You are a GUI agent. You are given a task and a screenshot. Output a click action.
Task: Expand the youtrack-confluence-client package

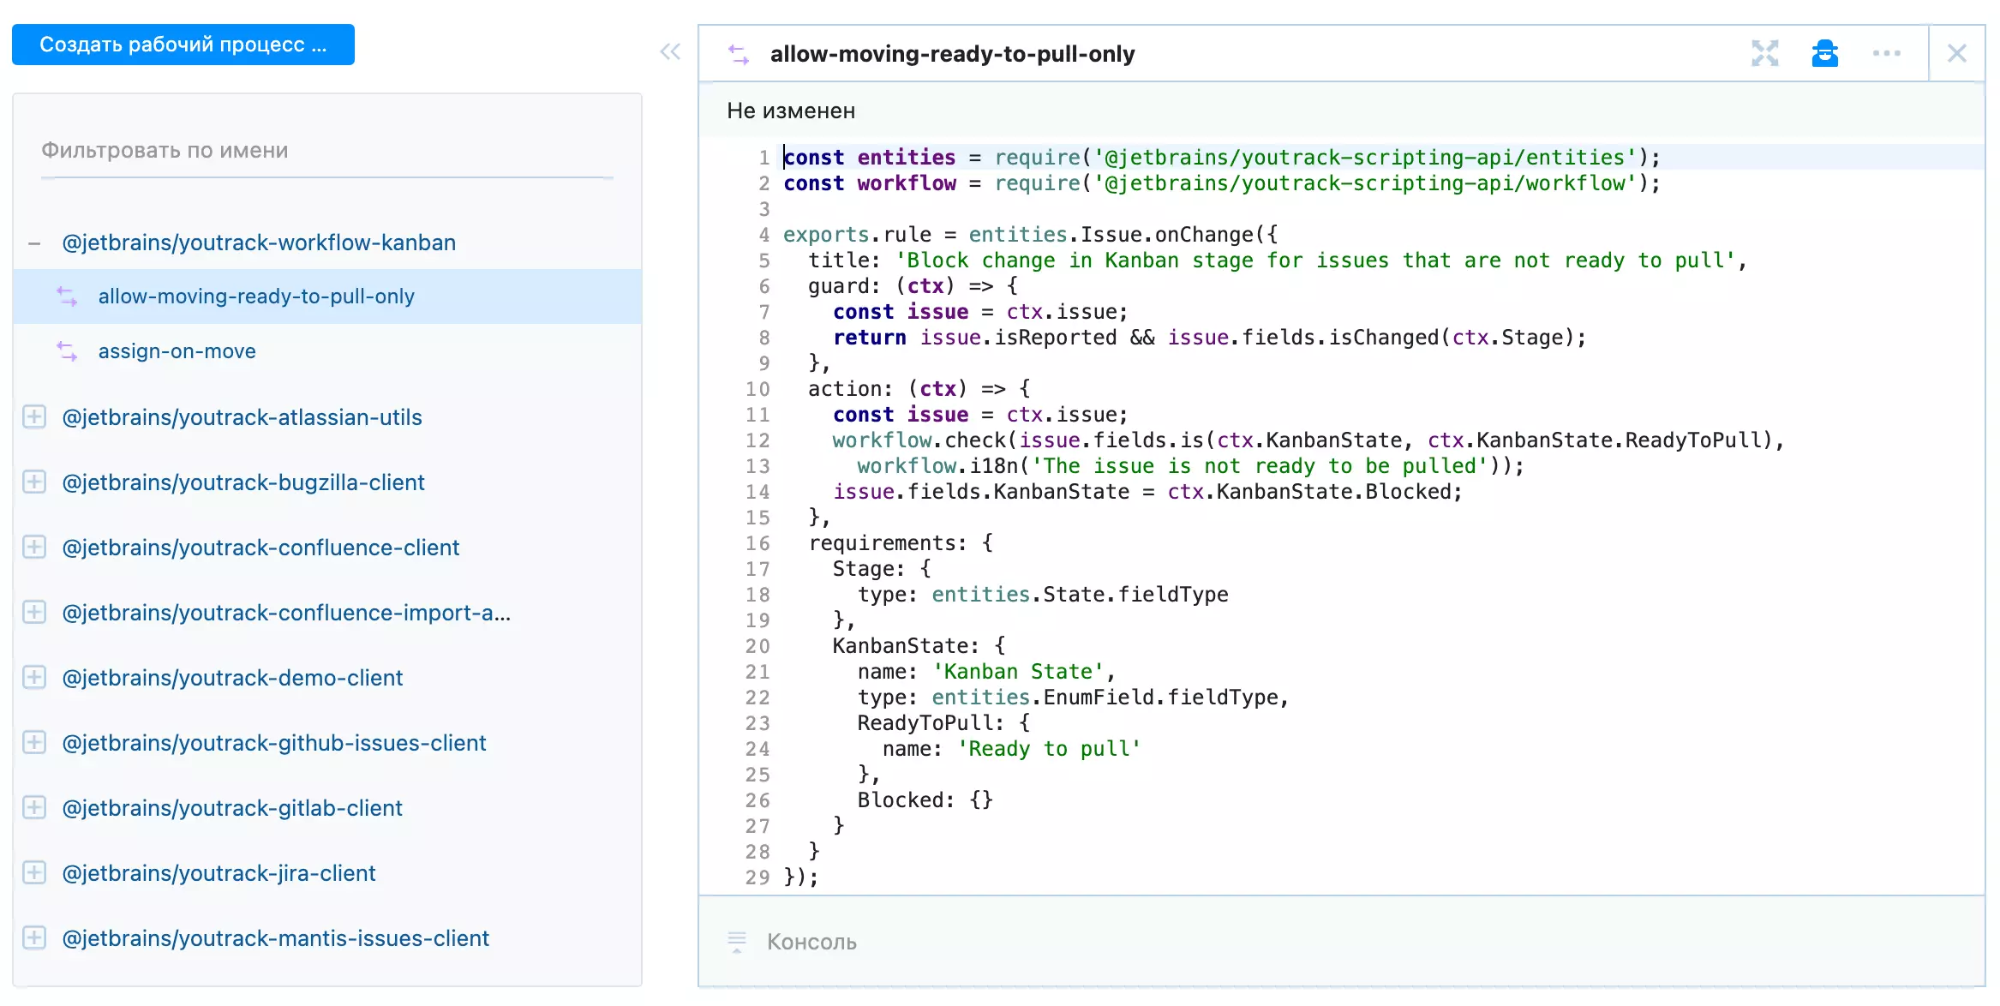coord(34,548)
